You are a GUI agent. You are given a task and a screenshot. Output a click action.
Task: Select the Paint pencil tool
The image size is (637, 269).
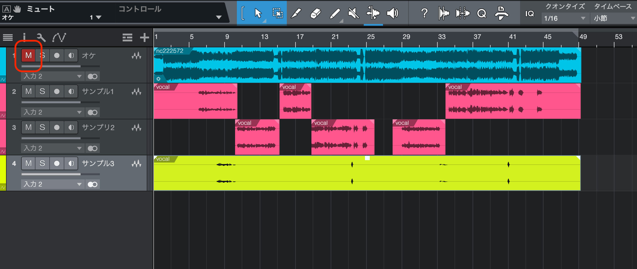pyautogui.click(x=335, y=13)
